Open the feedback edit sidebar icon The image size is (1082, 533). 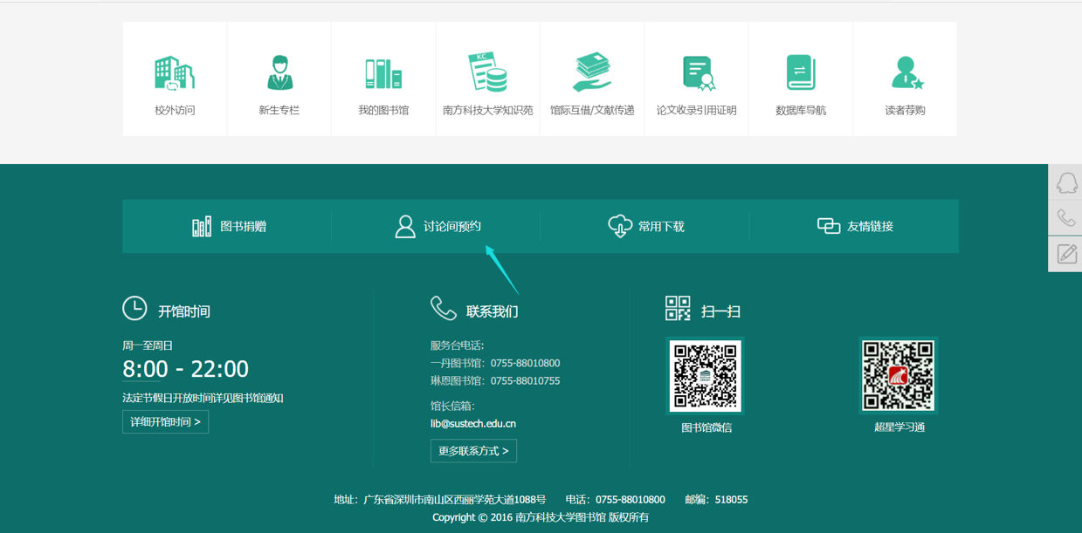point(1066,254)
